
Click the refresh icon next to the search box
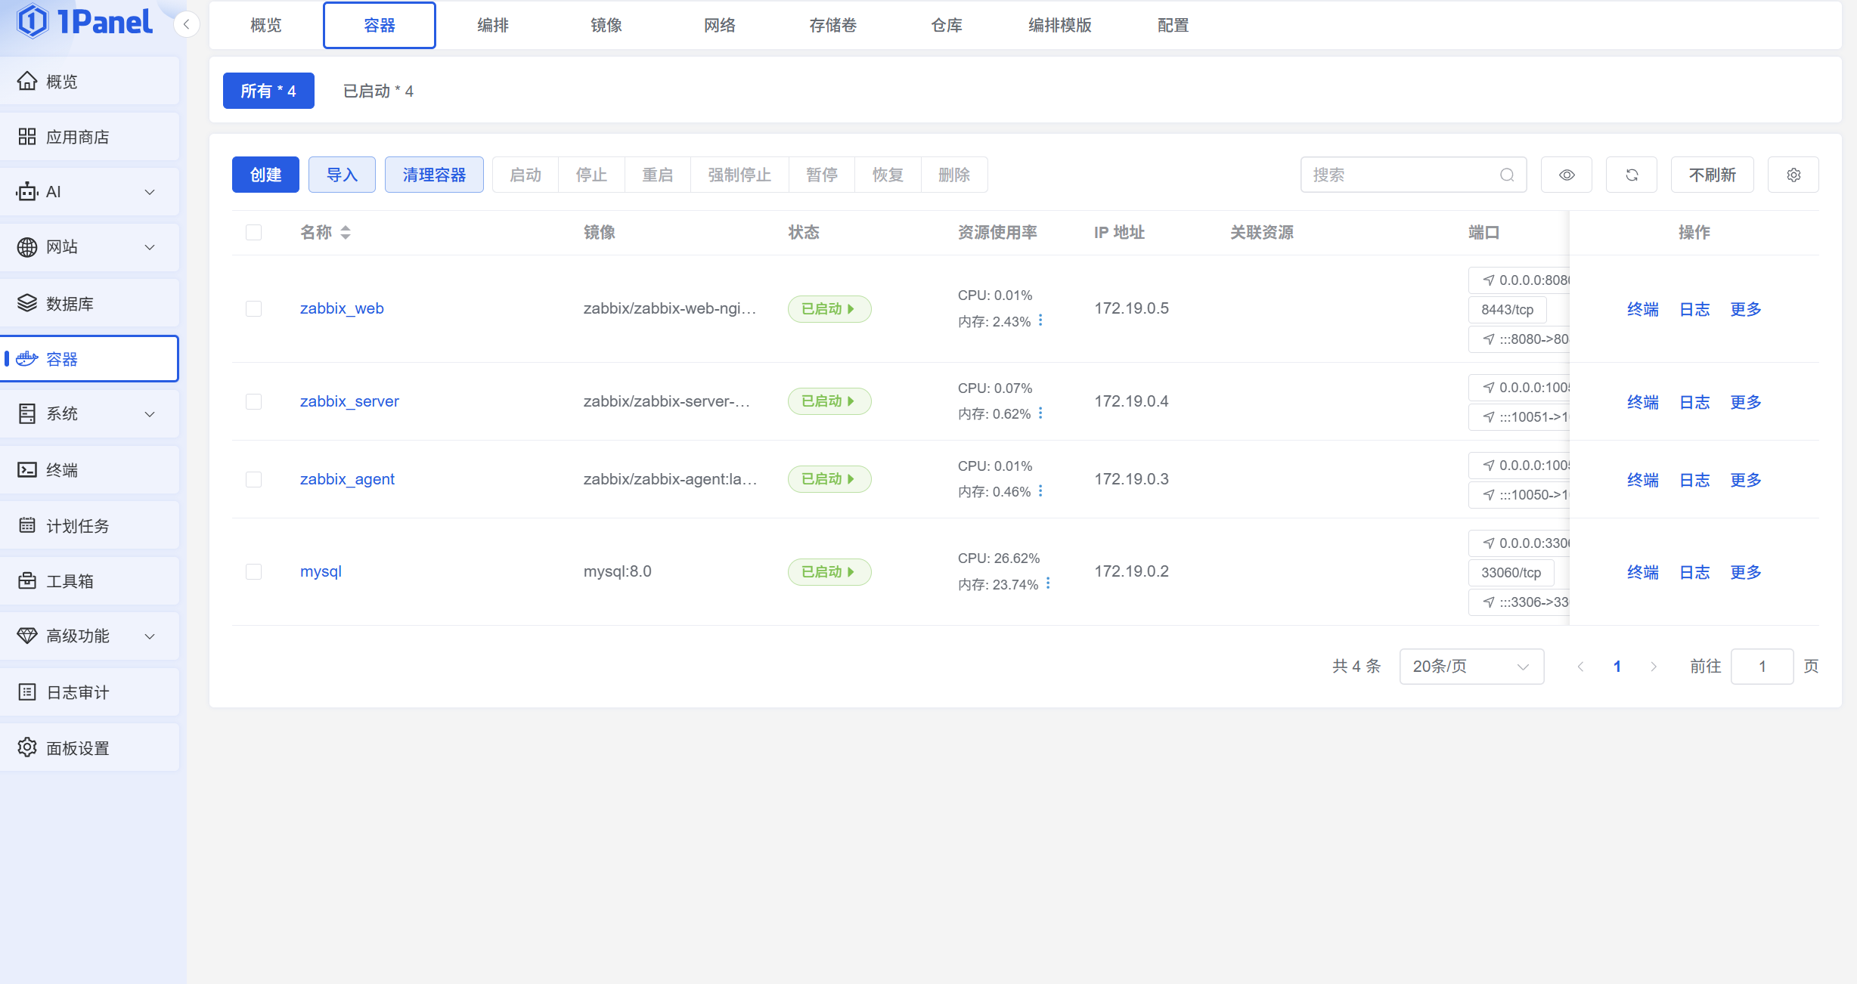pyautogui.click(x=1632, y=175)
